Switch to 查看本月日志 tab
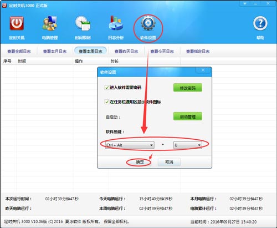This screenshot has width=277, height=228. (55, 52)
